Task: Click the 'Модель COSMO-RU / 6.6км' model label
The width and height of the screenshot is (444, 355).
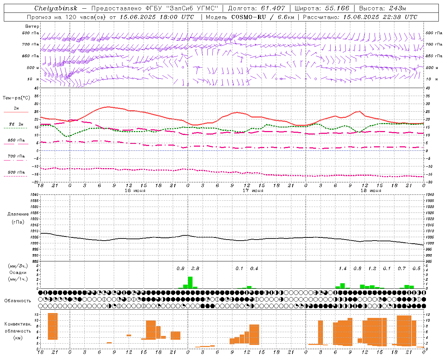Action: click(x=250, y=17)
